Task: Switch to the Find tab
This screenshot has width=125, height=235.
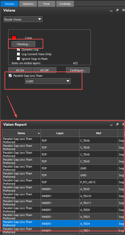Action: click(x=46, y=4)
